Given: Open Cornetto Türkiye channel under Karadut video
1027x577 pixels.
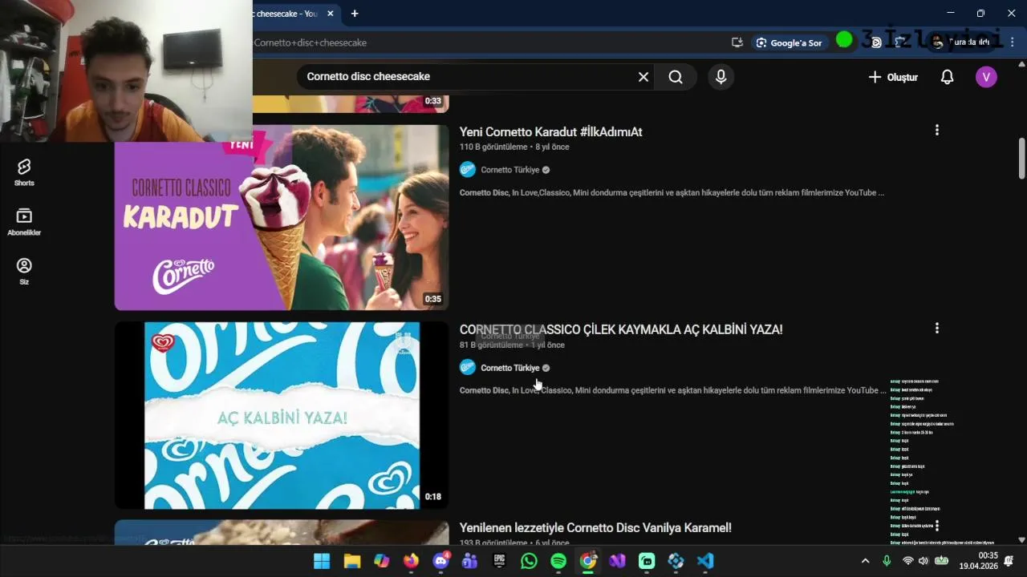Looking at the screenshot, I should 510,170.
